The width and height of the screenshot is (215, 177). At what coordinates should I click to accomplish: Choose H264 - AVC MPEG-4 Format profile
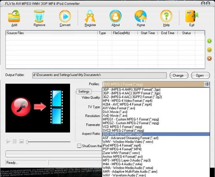click(156, 104)
